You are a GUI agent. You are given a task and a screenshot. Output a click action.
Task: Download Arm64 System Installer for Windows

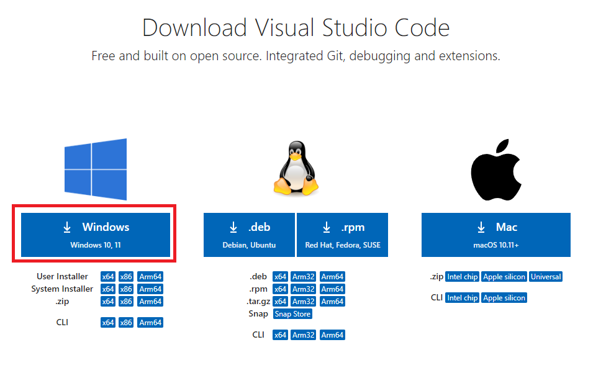pos(150,289)
